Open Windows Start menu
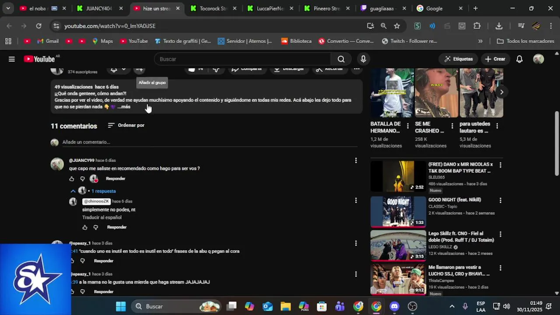560x315 pixels. coord(121,306)
